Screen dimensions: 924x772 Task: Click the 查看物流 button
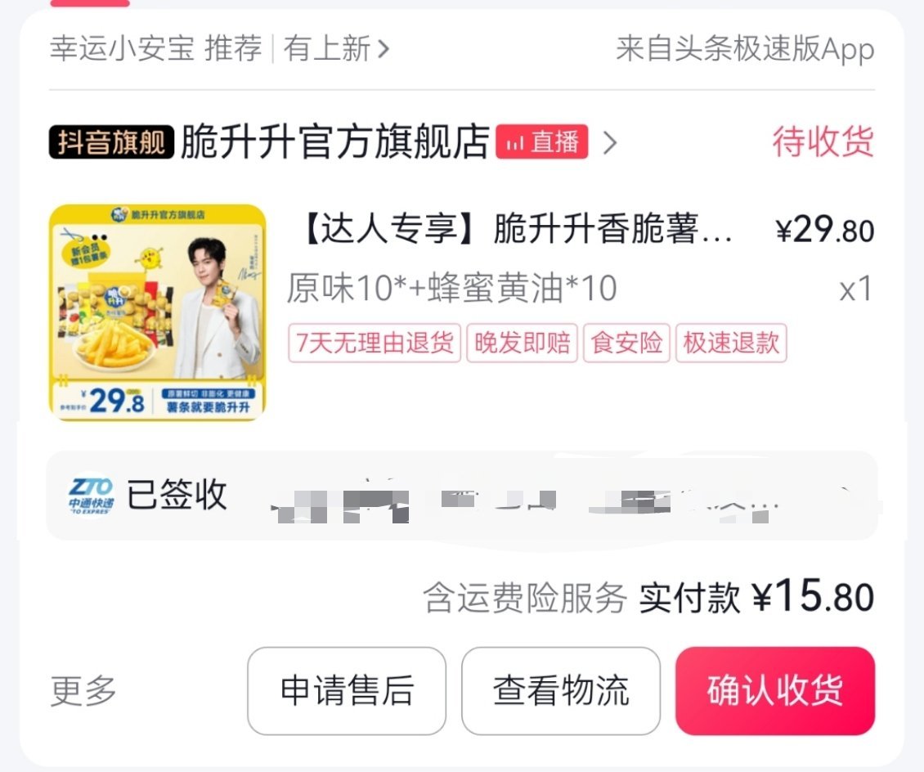pos(560,691)
